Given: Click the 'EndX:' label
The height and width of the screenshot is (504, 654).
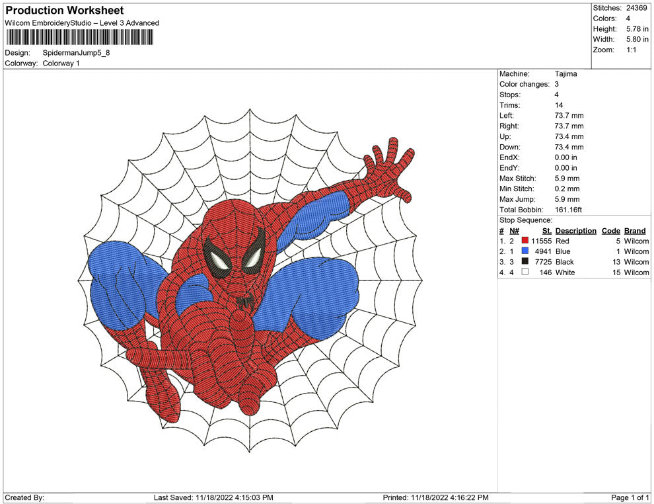Looking at the screenshot, I should point(510,157).
